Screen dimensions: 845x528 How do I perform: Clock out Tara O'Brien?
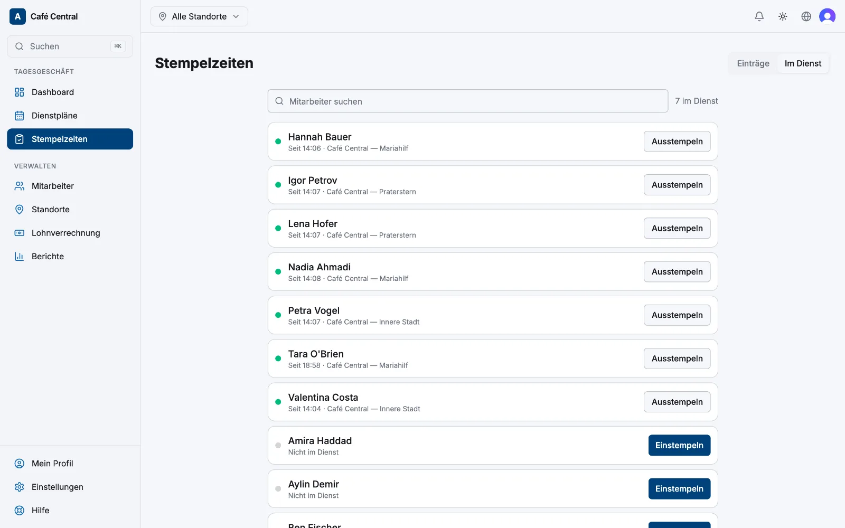point(677,359)
